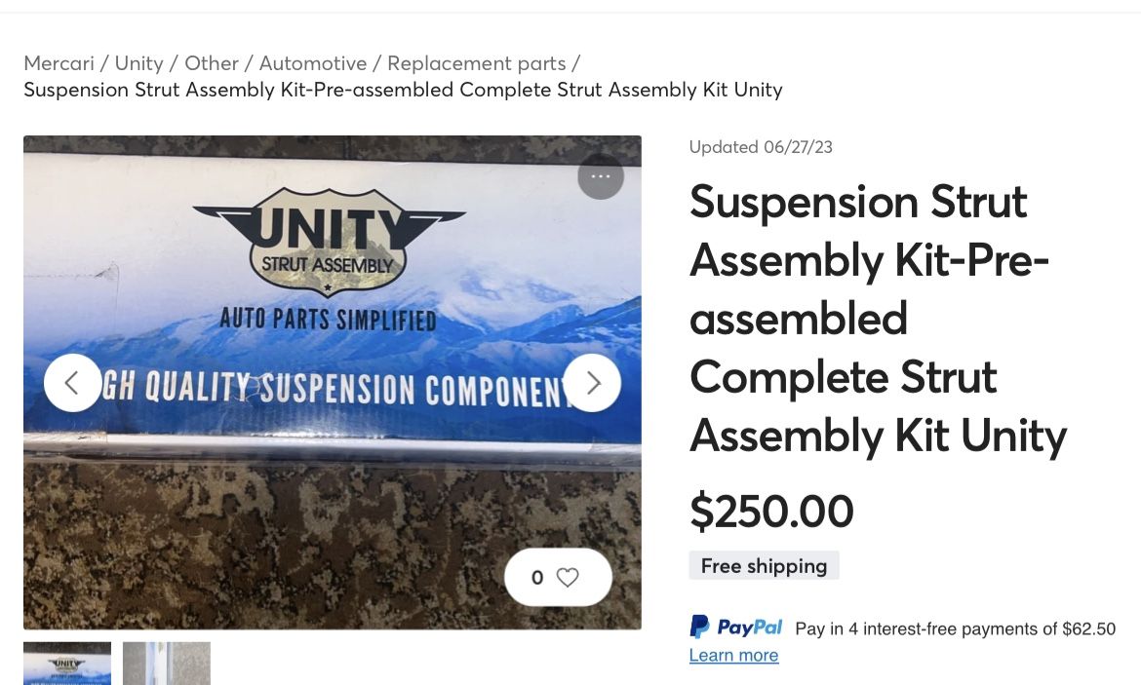The height and width of the screenshot is (685, 1141).
Task: Click the Updated 06/27/23 date text
Action: [761, 147]
